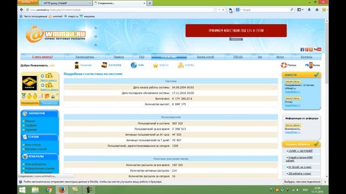Open the 'Контакты' nav item

tap(307, 57)
